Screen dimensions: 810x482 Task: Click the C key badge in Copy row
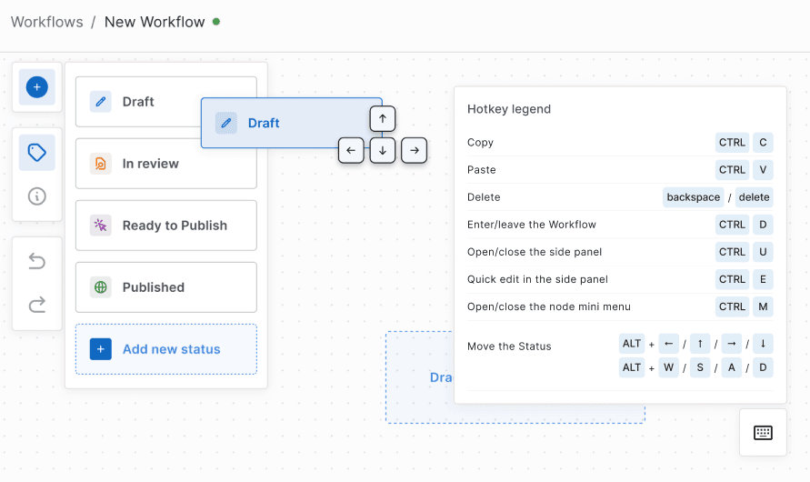pyautogui.click(x=763, y=143)
